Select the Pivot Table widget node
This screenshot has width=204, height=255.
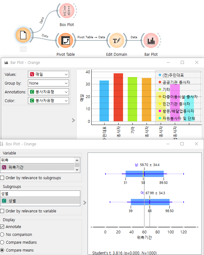click(x=66, y=41)
